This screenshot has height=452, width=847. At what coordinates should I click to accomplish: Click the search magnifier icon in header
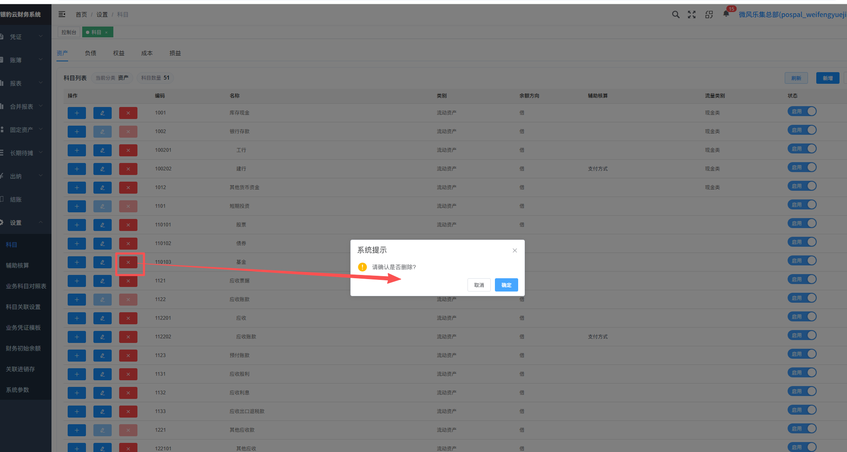(x=676, y=15)
